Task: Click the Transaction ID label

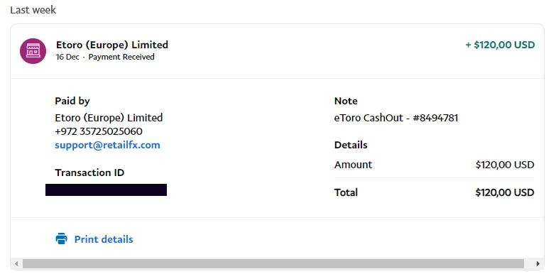Action: pos(89,172)
